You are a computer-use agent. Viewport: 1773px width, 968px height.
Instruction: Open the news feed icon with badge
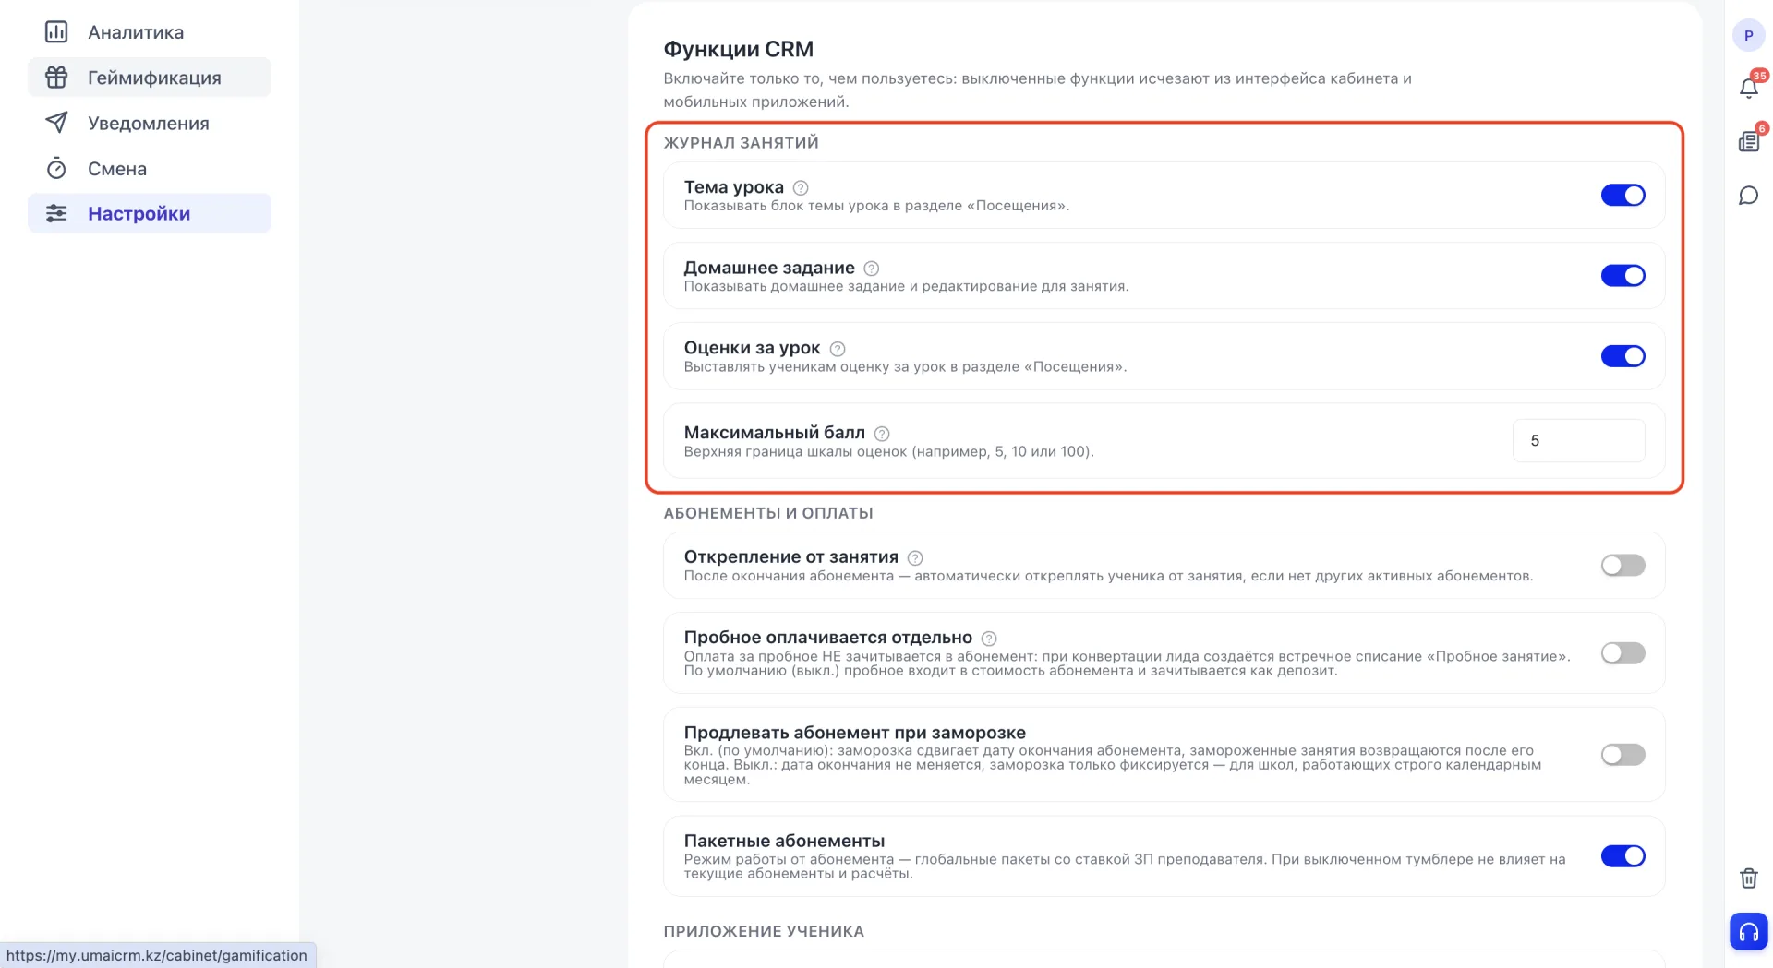[1748, 141]
